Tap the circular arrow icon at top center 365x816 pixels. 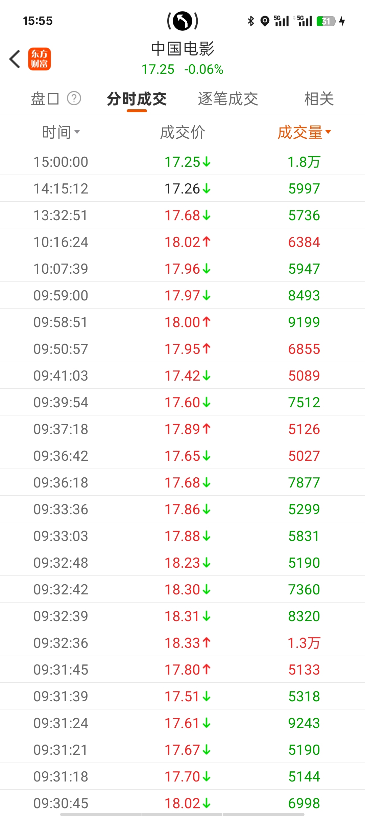tap(182, 21)
